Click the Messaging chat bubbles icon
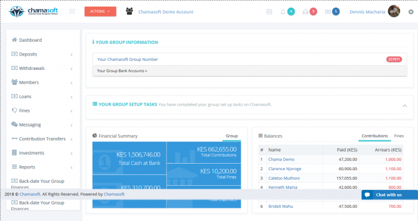 tap(14, 124)
